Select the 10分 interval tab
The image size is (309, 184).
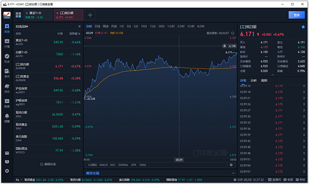click(144, 26)
